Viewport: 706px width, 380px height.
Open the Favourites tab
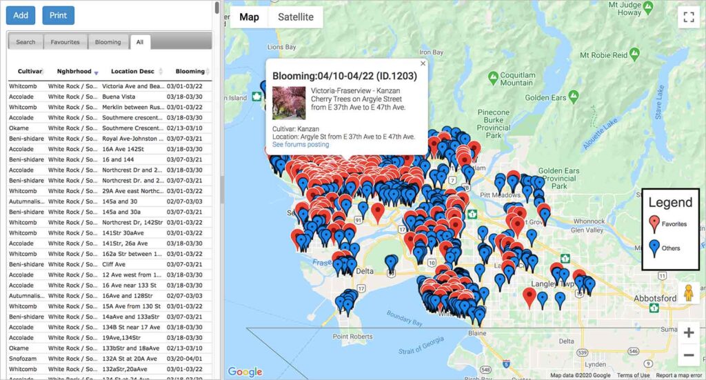coord(65,42)
